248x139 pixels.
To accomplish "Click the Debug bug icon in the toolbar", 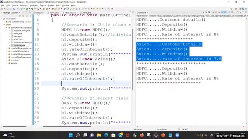I will [x=22, y=9].
